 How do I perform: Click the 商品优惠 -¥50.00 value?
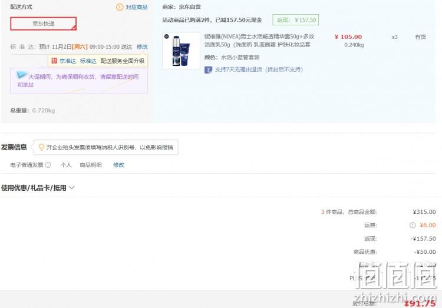pos(425,252)
